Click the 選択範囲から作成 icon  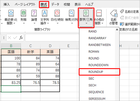tap(122, 24)
